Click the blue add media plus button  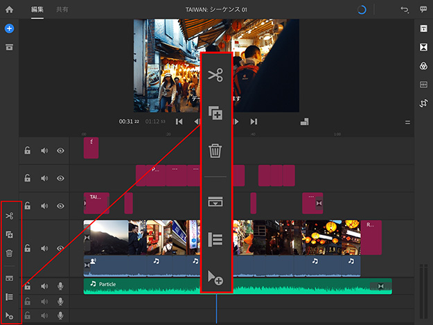10,29
